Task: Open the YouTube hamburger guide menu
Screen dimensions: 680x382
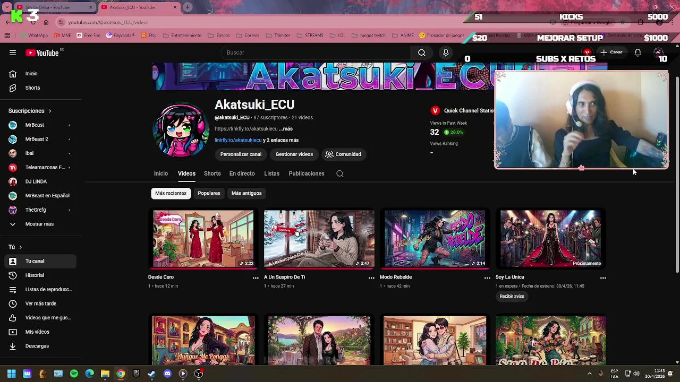Action: [x=13, y=53]
